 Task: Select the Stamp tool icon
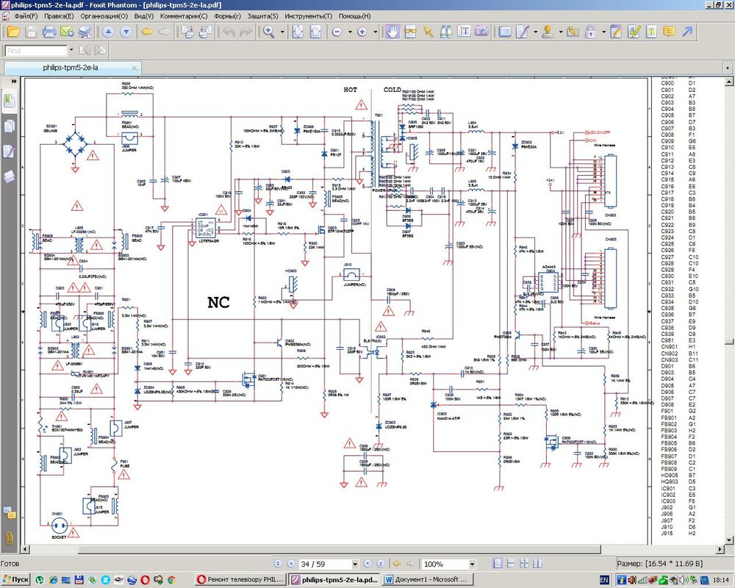[548, 32]
